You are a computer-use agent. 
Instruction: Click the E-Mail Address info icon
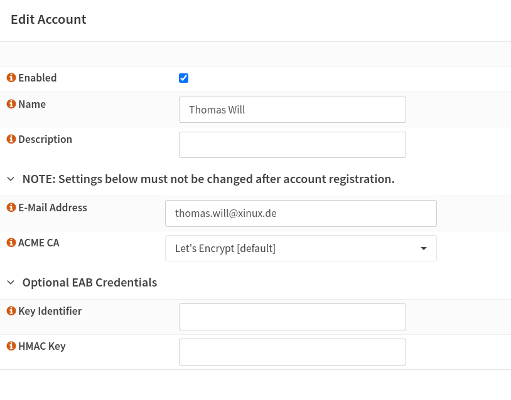point(11,208)
